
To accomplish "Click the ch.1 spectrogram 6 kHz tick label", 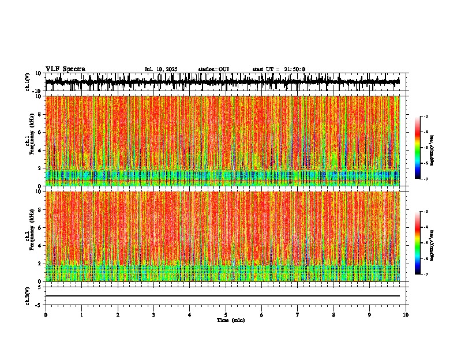I will pyautogui.click(x=40, y=133).
